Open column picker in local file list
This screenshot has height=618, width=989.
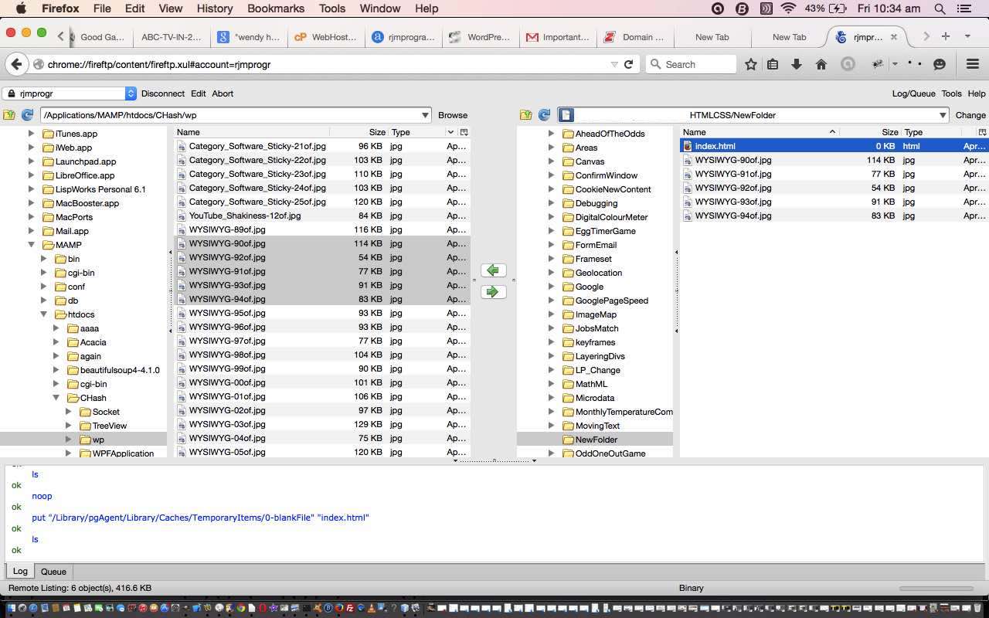[x=464, y=132]
